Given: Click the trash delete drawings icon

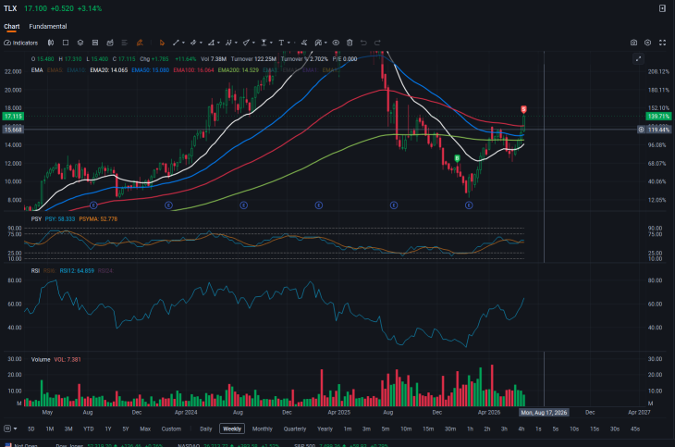Looking at the screenshot, I should pyautogui.click(x=350, y=43).
